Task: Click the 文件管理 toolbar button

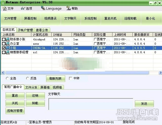Action: (10, 19)
